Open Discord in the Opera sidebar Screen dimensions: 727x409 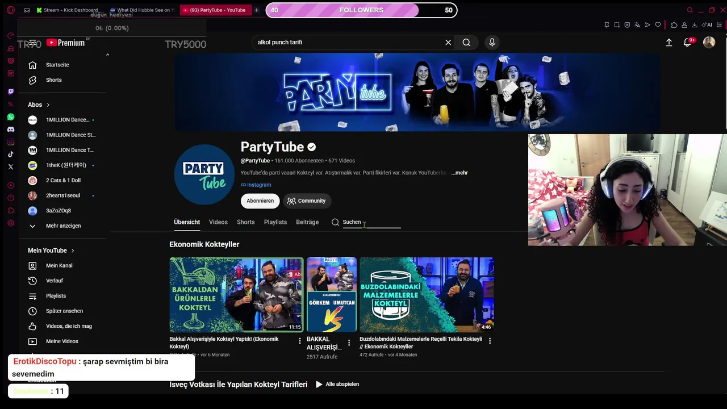pyautogui.click(x=10, y=130)
